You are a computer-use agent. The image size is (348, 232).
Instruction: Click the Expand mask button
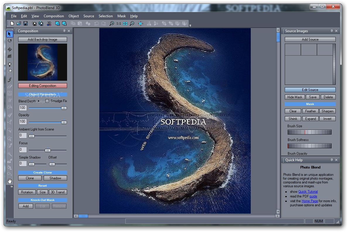[x=310, y=118]
